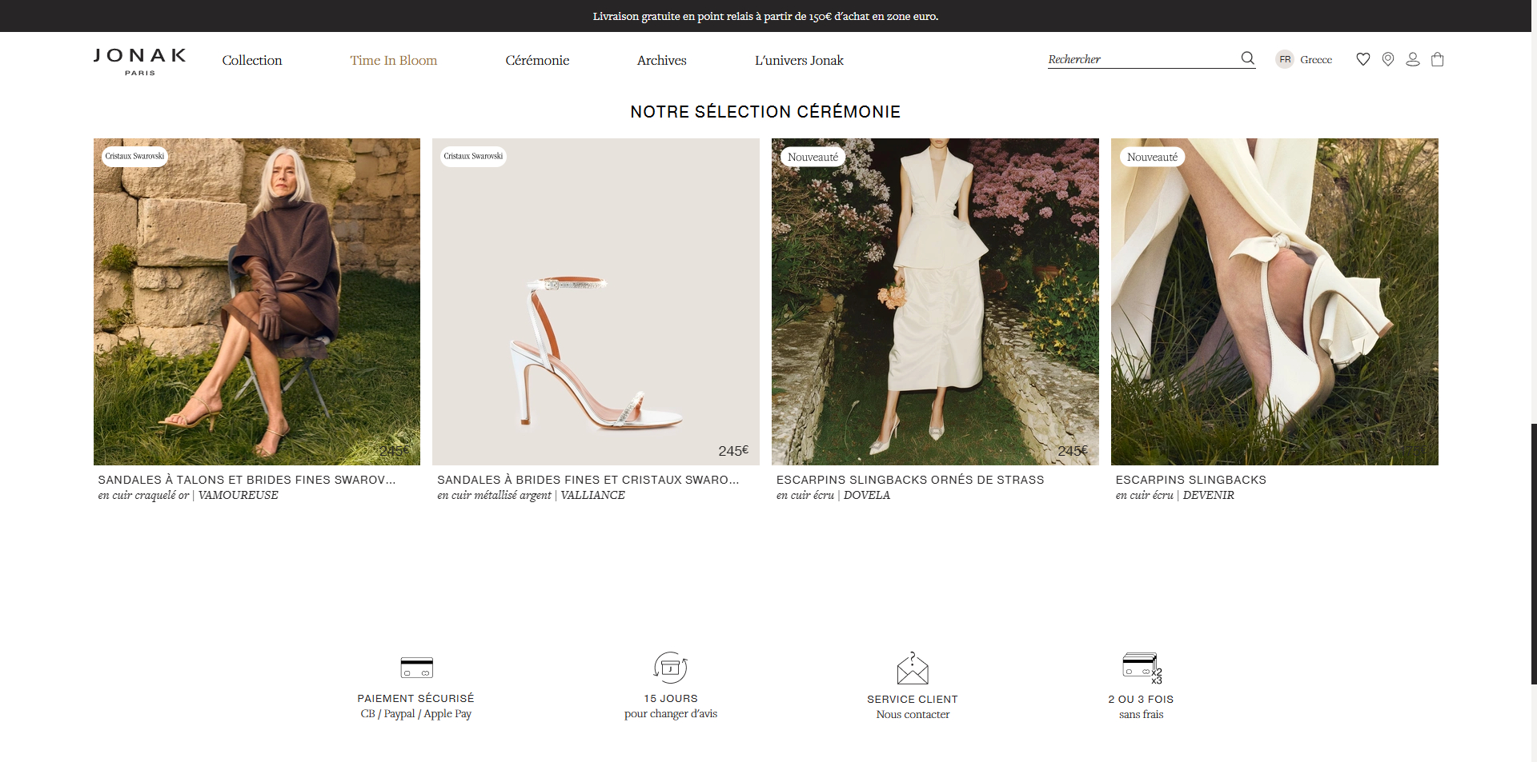The height and width of the screenshot is (762, 1537).
Task: Open the FR Greece country selector
Action: tap(1304, 59)
